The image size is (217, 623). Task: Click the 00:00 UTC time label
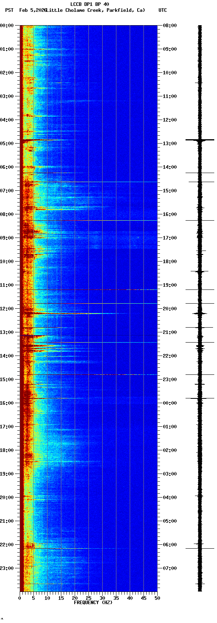click(169, 403)
